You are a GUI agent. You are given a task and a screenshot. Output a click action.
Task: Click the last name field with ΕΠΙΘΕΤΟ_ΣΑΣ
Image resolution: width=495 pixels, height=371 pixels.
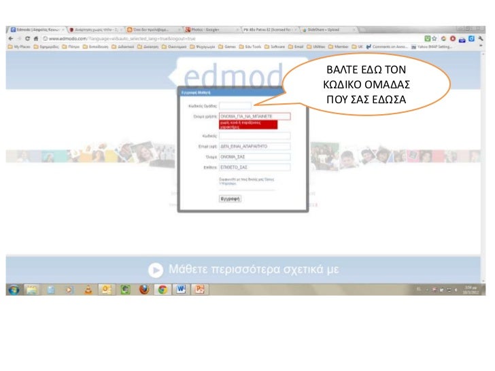click(255, 167)
